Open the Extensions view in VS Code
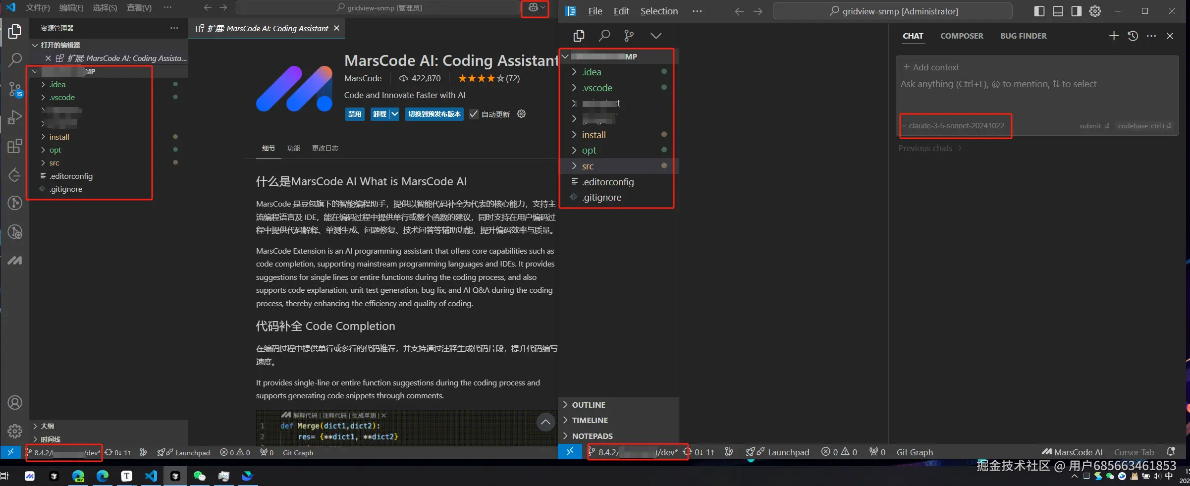Image resolution: width=1190 pixels, height=486 pixels. pyautogui.click(x=15, y=146)
